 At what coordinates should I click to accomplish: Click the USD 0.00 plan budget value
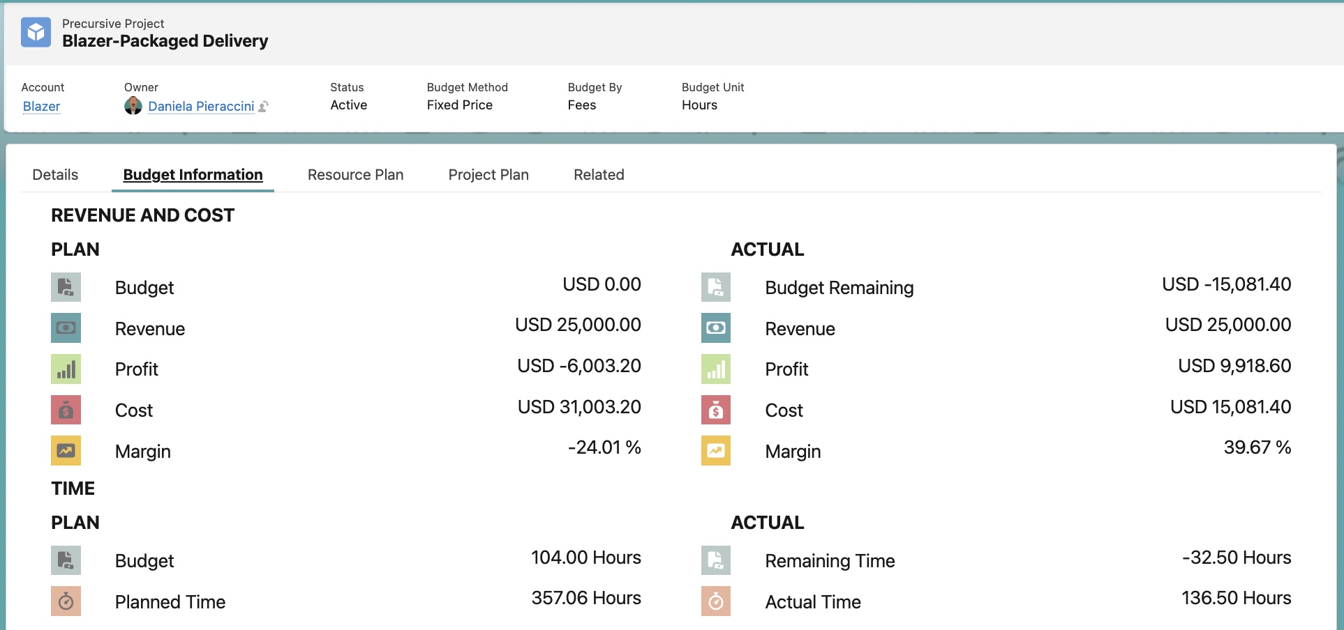(602, 284)
